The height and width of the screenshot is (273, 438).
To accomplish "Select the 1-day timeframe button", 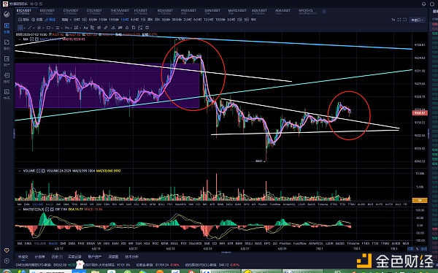I will tap(143, 20).
